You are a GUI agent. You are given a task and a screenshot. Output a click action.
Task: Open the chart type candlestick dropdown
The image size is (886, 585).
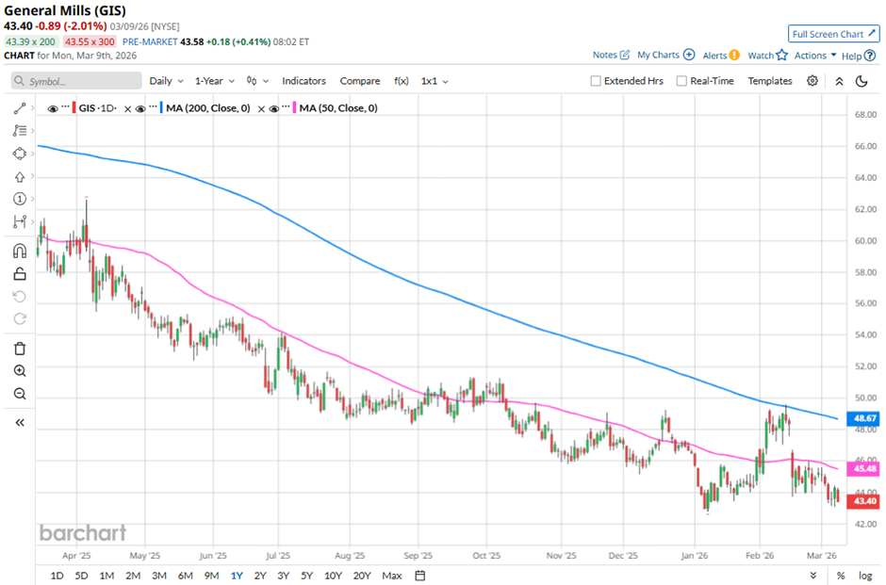click(257, 81)
